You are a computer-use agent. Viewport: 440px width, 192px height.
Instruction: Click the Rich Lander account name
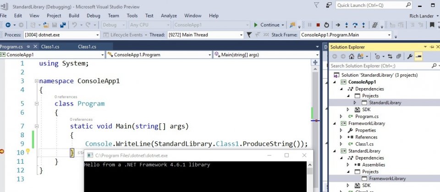coord(422,16)
